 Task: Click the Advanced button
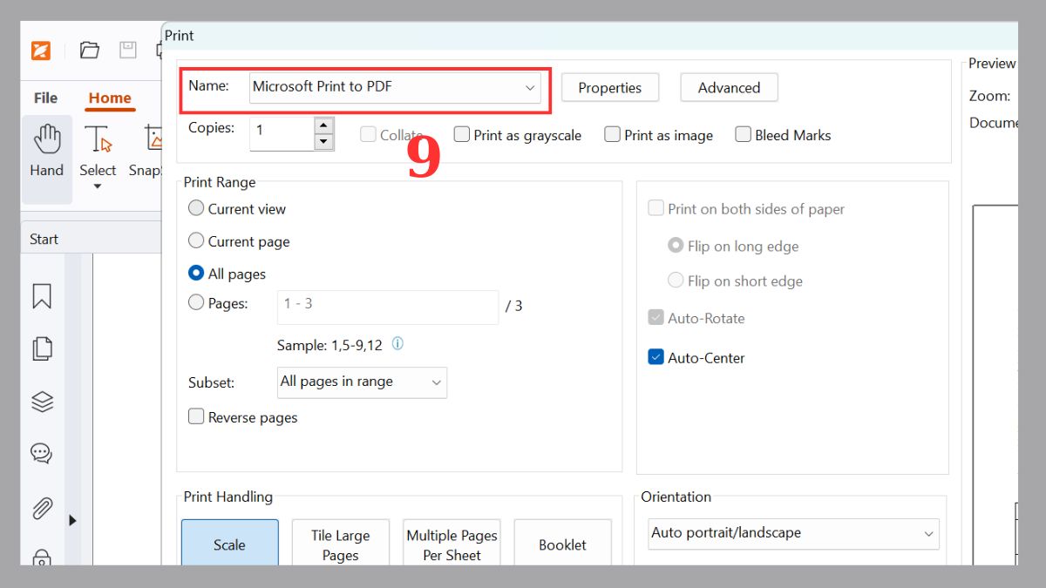(729, 88)
